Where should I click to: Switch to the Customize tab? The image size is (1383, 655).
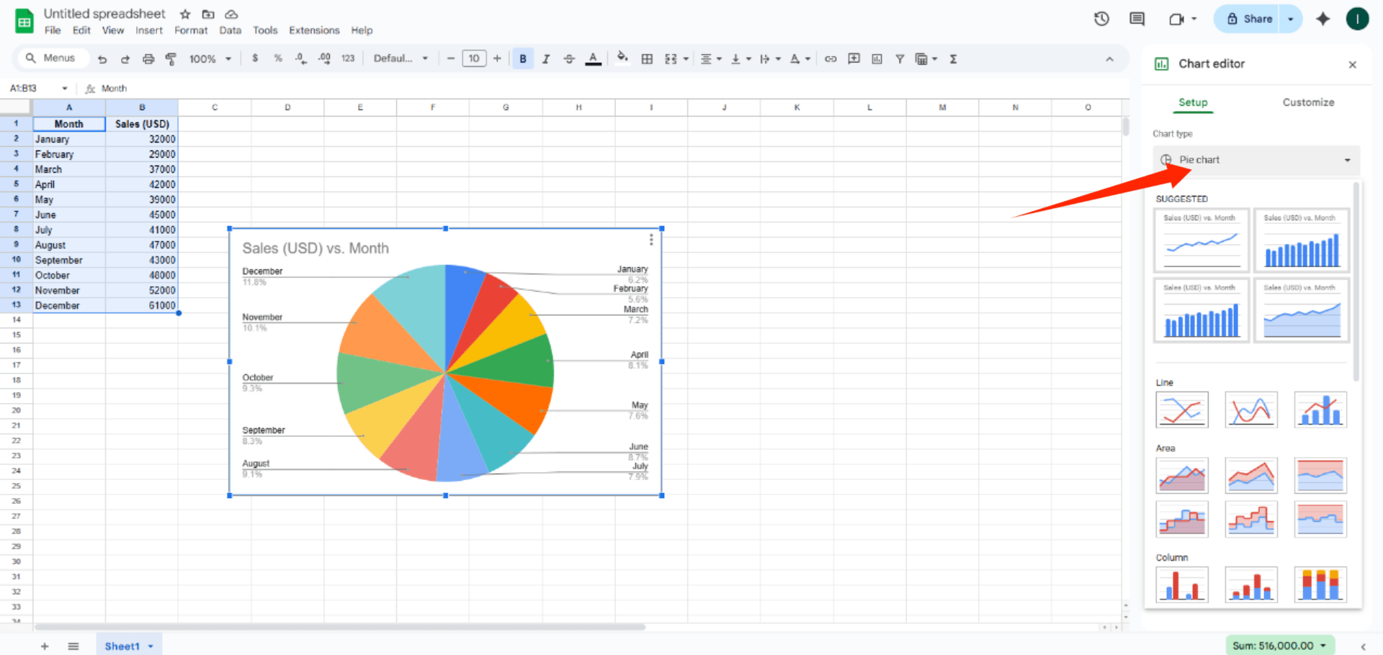point(1308,102)
